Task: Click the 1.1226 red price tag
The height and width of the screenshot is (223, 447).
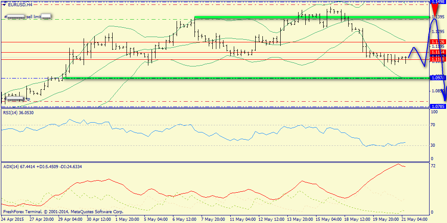Action: [x=438, y=42]
